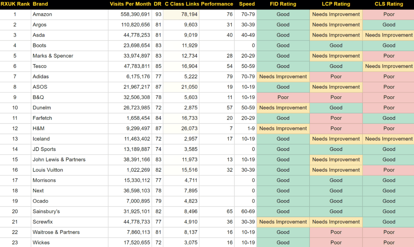The image size is (414, 247).
Task: Click the Needs Improvement FID cell for Screwfix
Action: (x=283, y=222)
